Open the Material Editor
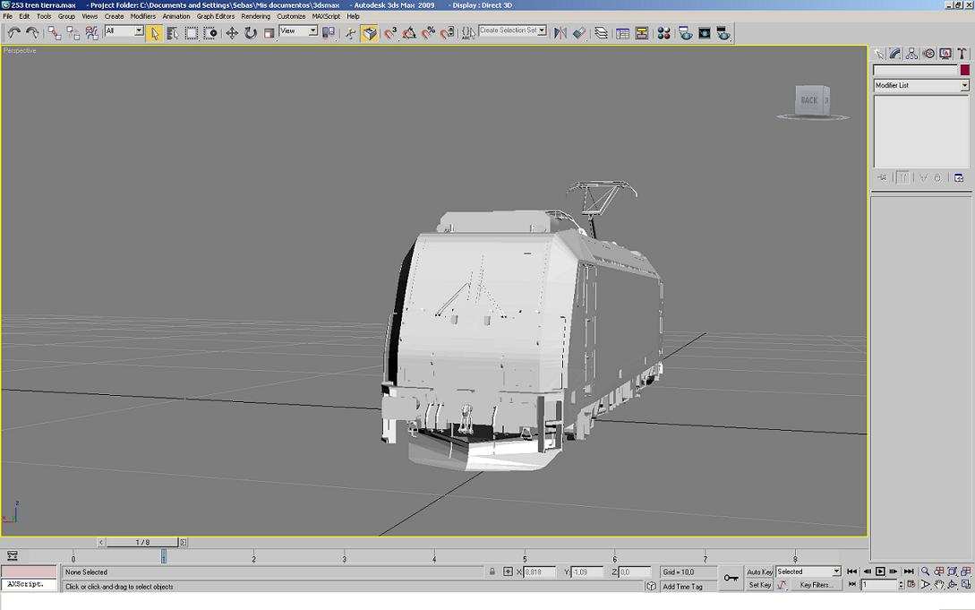The width and height of the screenshot is (975, 610). (663, 33)
